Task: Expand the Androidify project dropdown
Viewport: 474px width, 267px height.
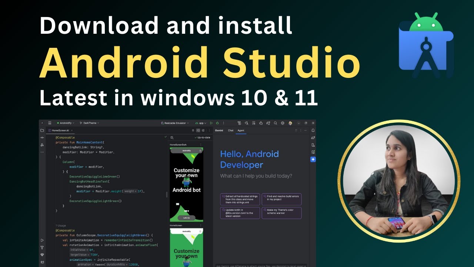Action: click(x=66, y=123)
